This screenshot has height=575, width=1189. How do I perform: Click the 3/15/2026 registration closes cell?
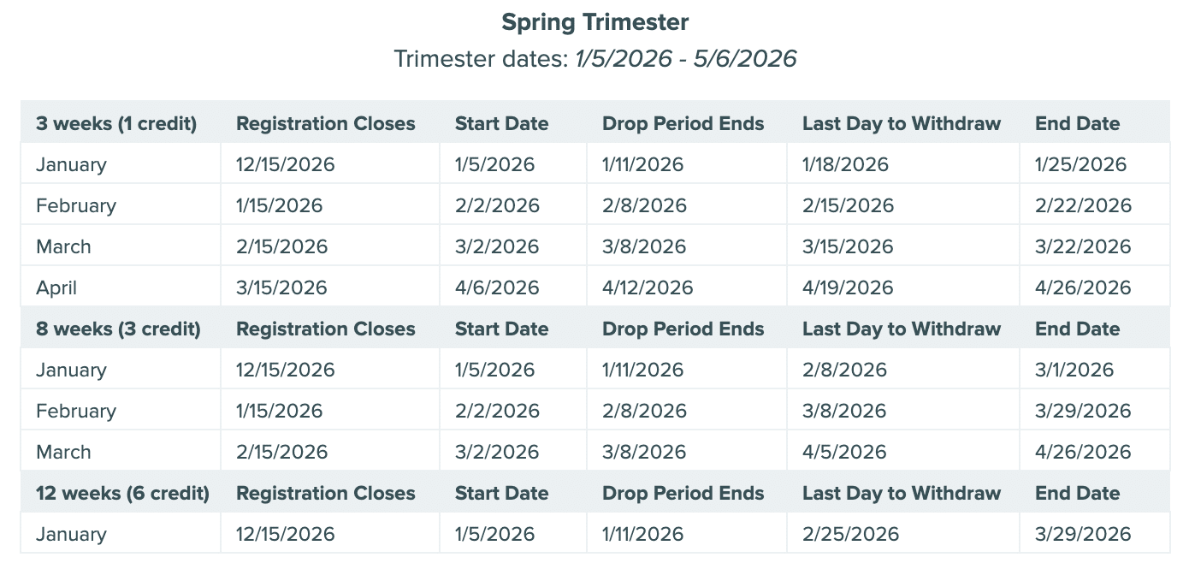coord(281,288)
